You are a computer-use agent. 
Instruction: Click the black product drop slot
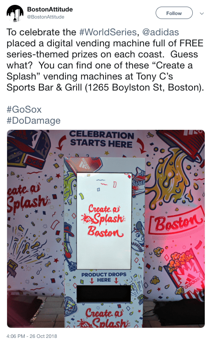click(103, 293)
